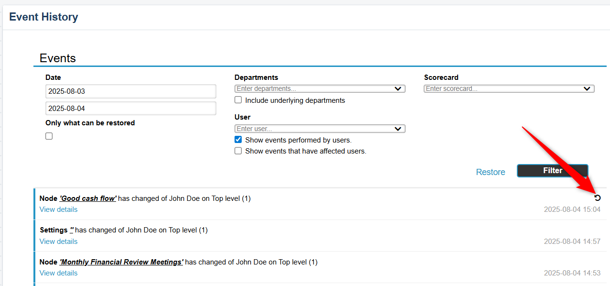Click the end date field showing 2025-08-04
This screenshot has width=610, height=286.
pos(130,109)
